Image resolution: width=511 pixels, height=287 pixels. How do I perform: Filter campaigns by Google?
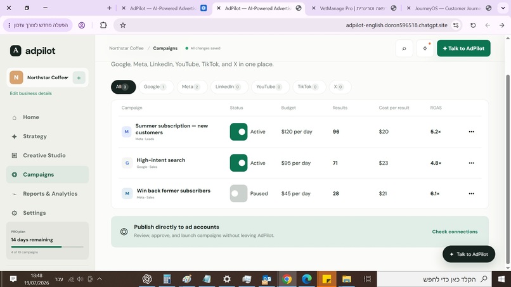tap(156, 87)
